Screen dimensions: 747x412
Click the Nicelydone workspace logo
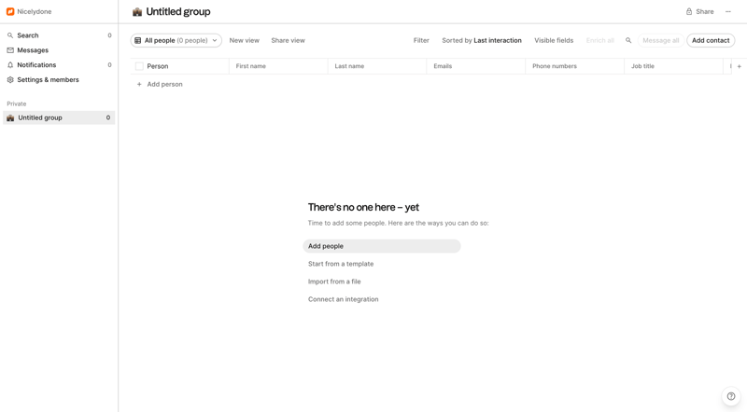(x=10, y=11)
